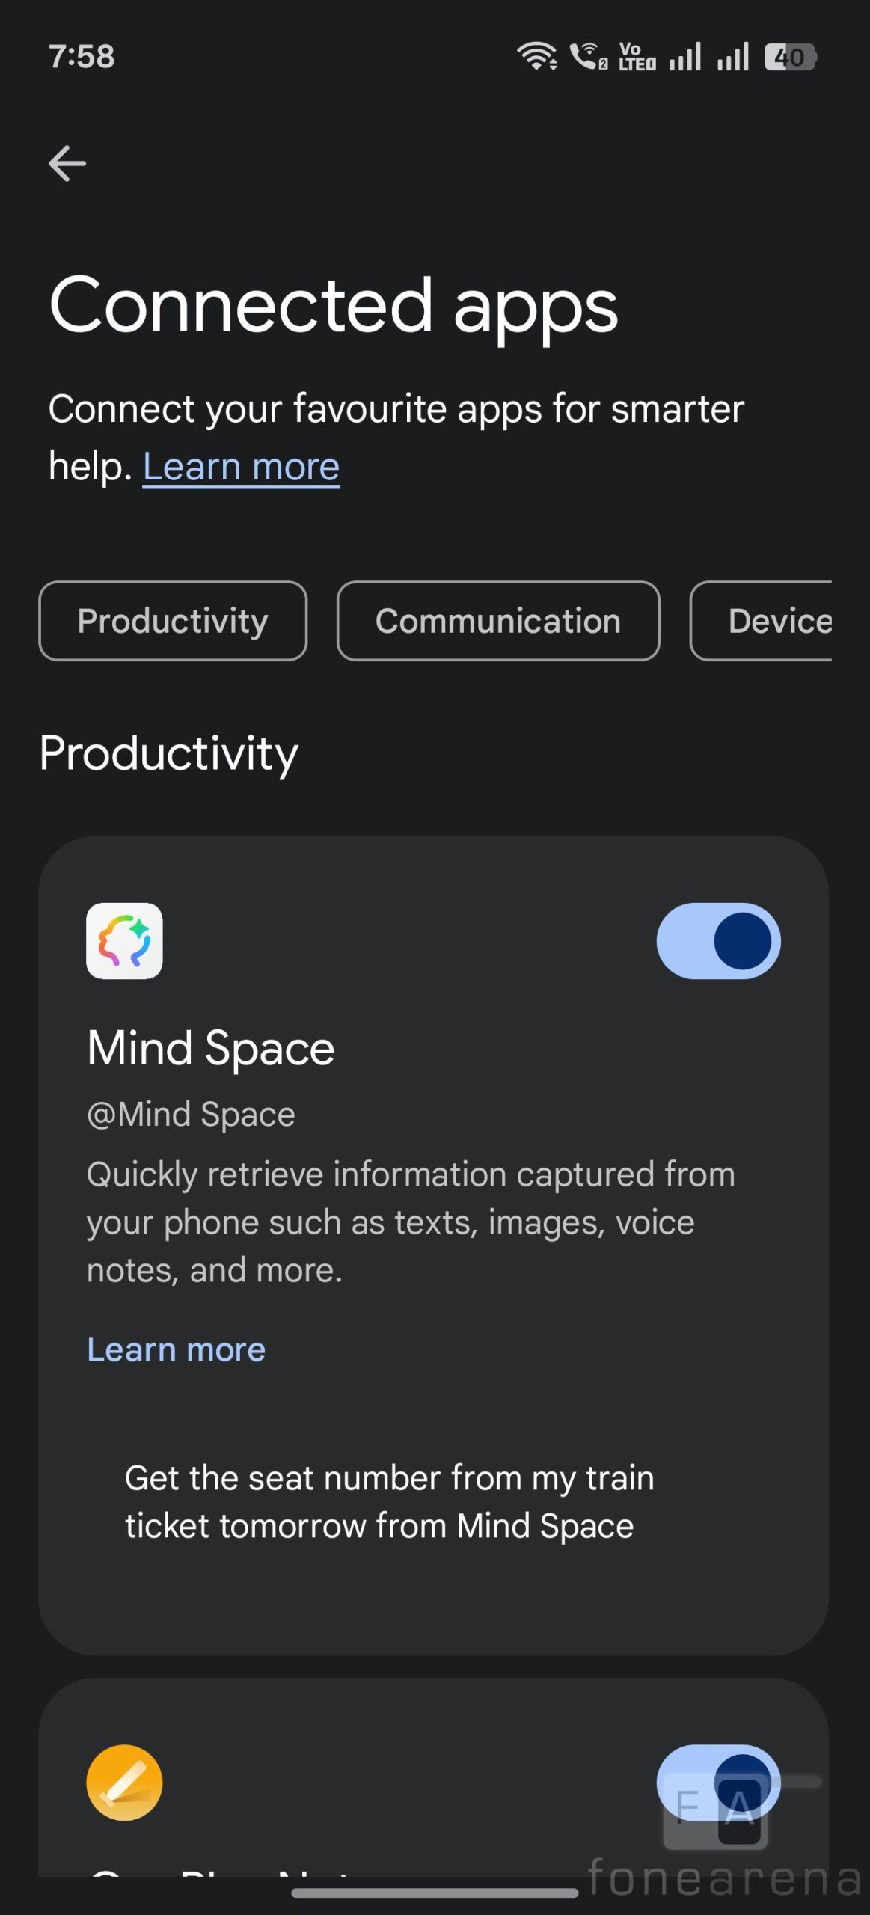Tap the clock showing 7:58

(x=82, y=57)
